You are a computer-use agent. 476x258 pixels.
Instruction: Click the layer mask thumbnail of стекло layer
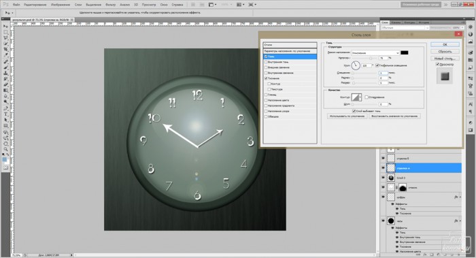click(403, 187)
